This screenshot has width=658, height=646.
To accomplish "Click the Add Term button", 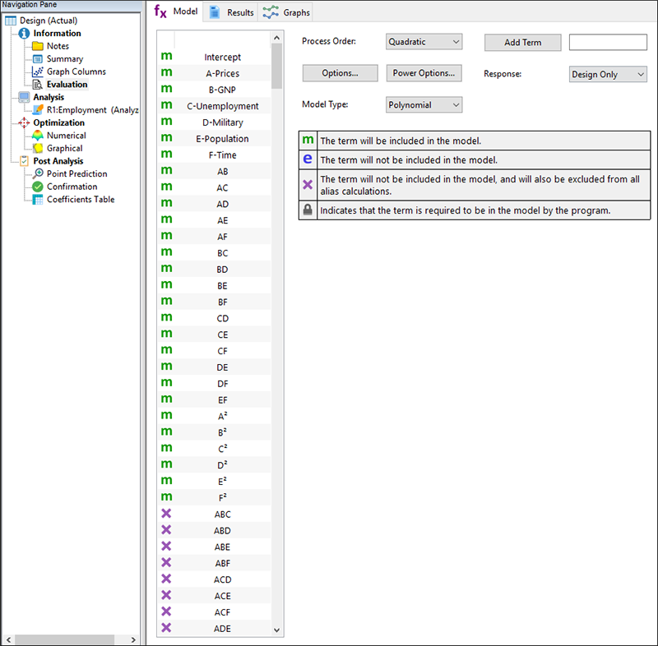I will pos(522,43).
